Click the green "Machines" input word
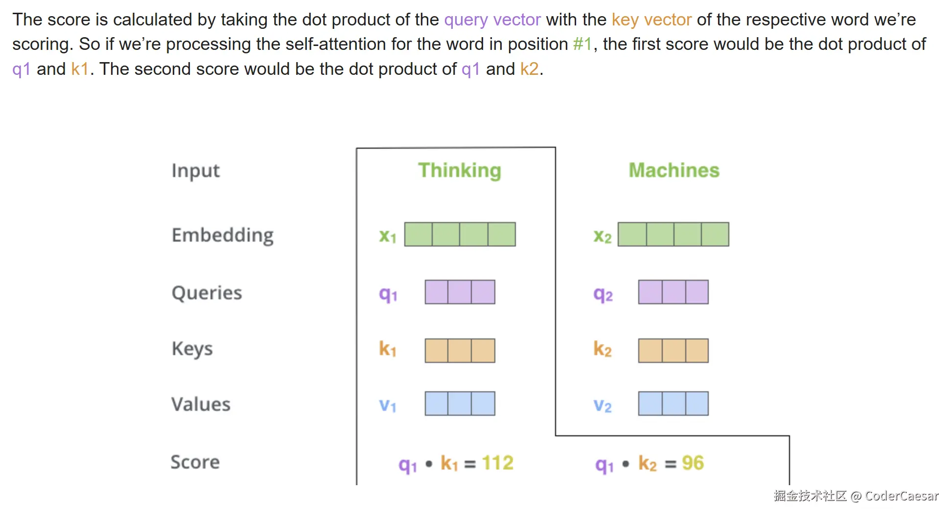Viewport: 952px width, 516px height. click(x=673, y=170)
